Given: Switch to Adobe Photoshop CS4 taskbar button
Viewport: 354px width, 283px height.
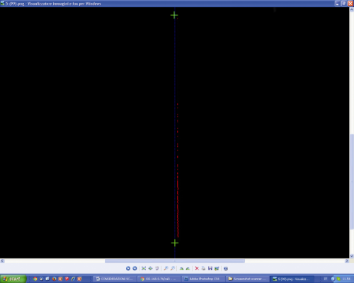Looking at the screenshot, I should pos(202,279).
